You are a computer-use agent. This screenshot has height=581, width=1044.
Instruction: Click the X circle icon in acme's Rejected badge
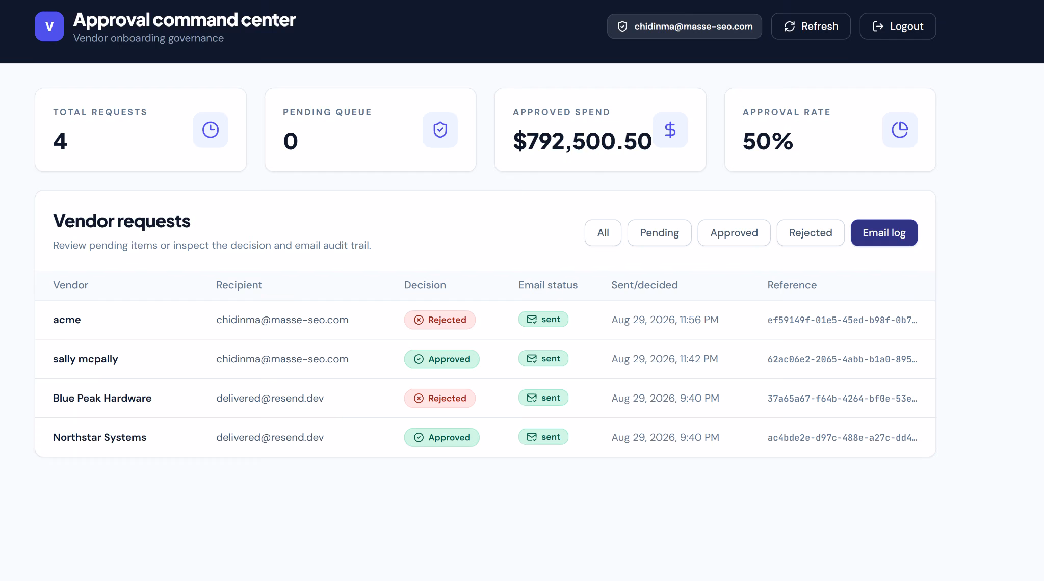[x=419, y=320]
